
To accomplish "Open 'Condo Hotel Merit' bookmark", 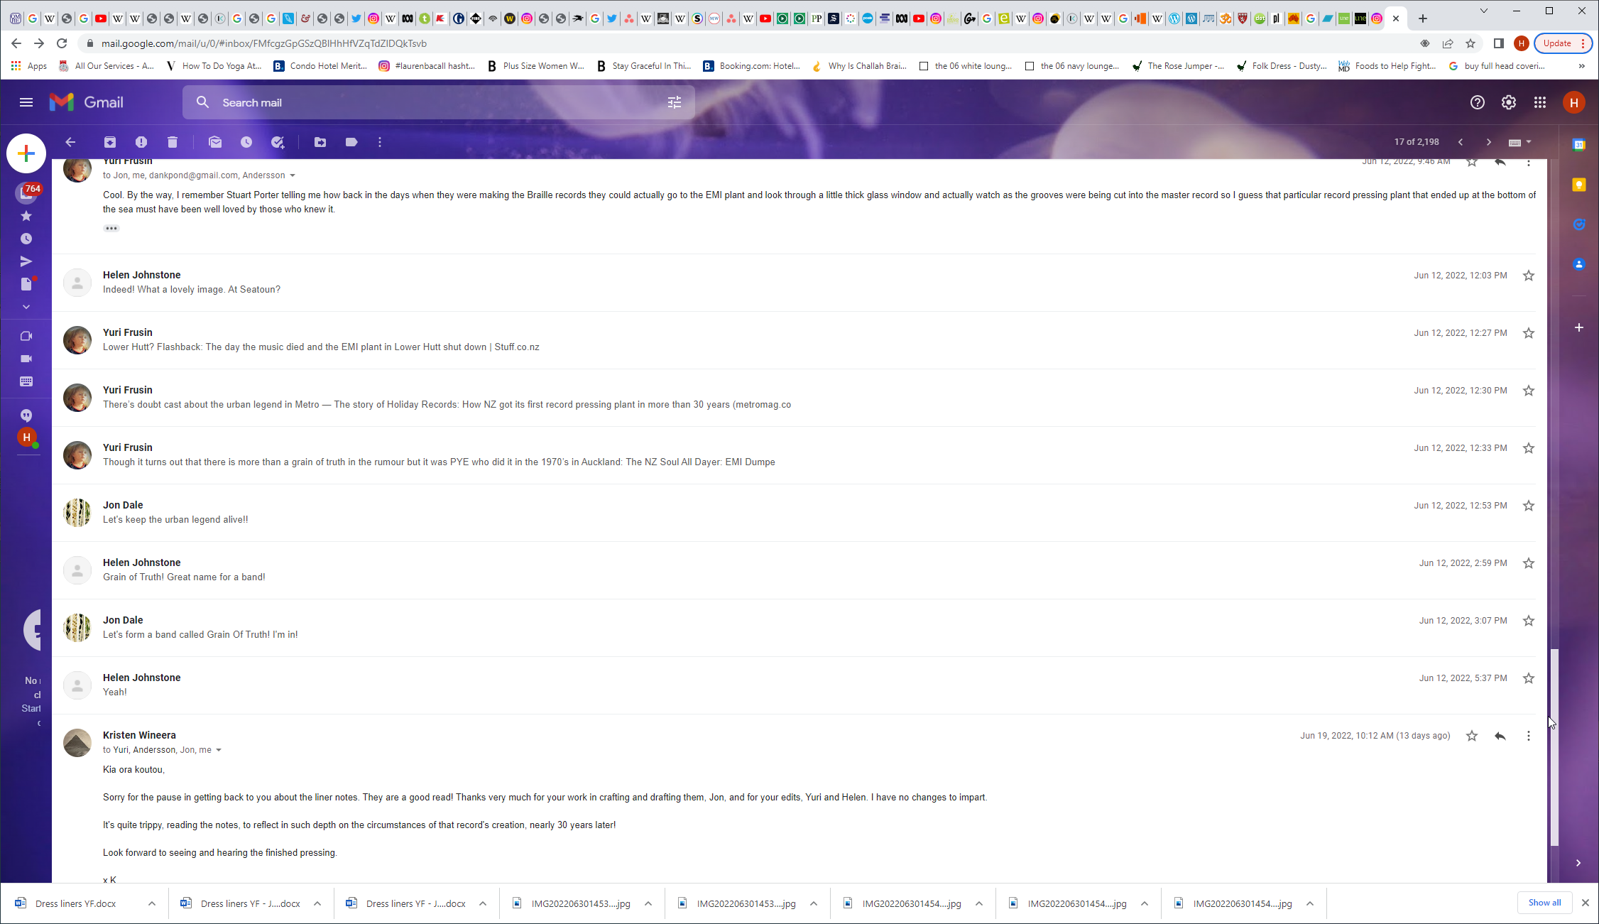I will [x=321, y=66].
